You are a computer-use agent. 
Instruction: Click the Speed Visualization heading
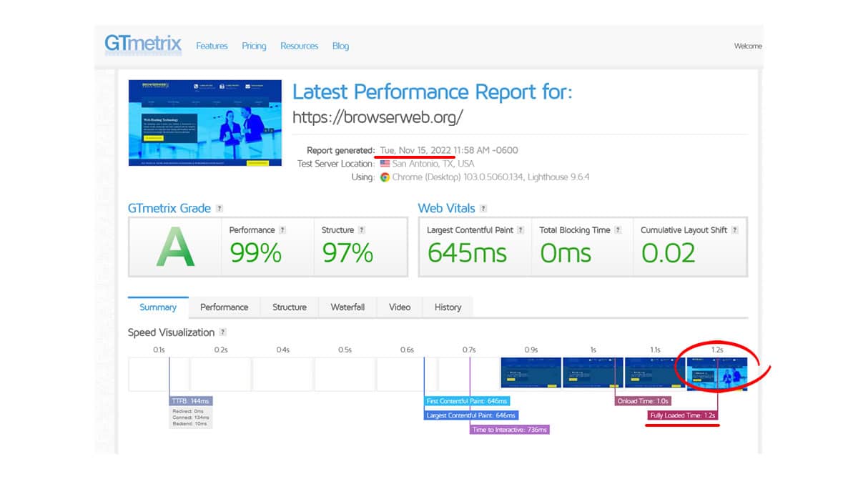[x=171, y=332]
